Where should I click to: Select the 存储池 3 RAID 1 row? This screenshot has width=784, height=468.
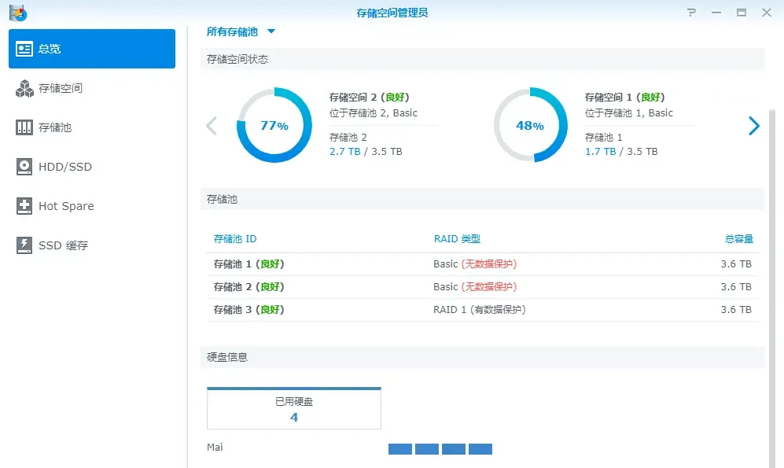point(482,310)
